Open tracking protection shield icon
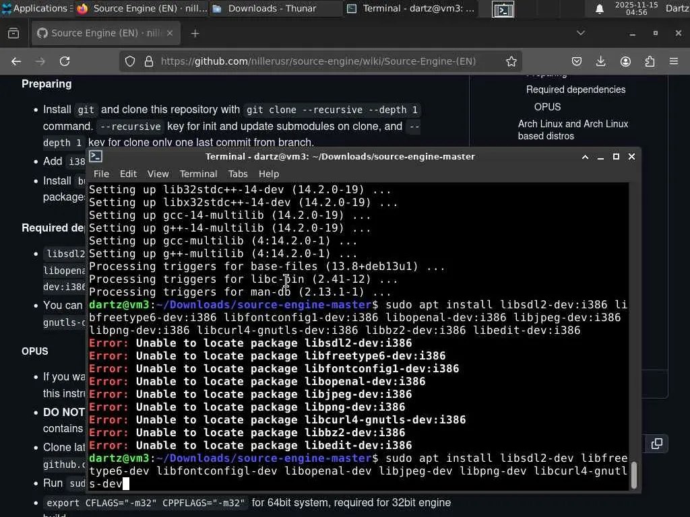Image resolution: width=690 pixels, height=517 pixels. (x=130, y=61)
